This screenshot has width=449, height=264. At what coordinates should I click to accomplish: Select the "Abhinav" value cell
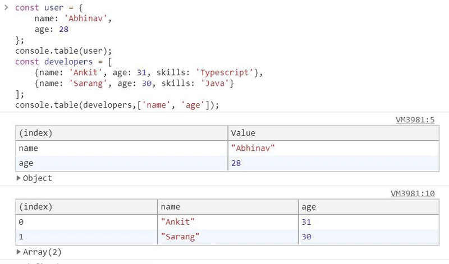[254, 149]
